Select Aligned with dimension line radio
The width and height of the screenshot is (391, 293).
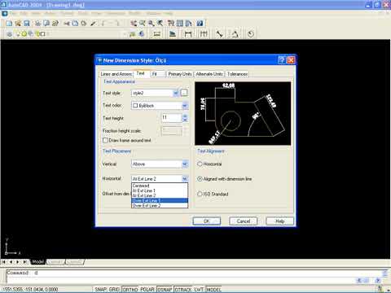click(200, 179)
